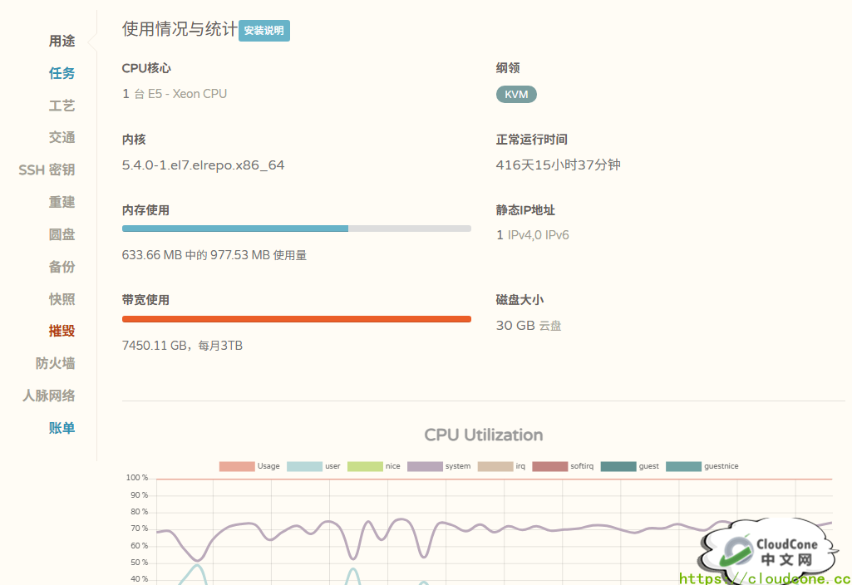This screenshot has height=585, width=852.
Task: Open the 备份 page
Action: (x=62, y=266)
